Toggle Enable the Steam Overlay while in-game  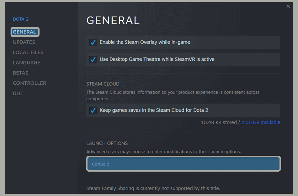[x=93, y=42]
